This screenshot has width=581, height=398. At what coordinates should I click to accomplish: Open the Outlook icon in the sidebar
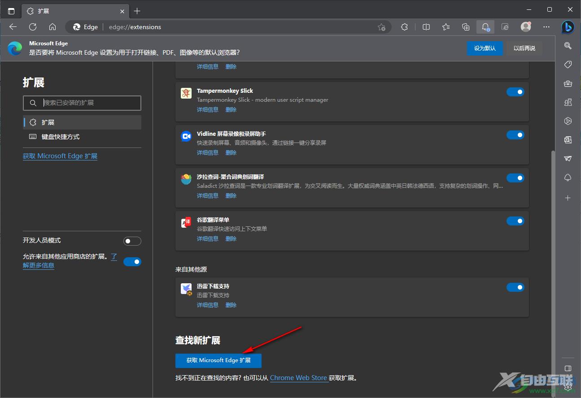[568, 140]
